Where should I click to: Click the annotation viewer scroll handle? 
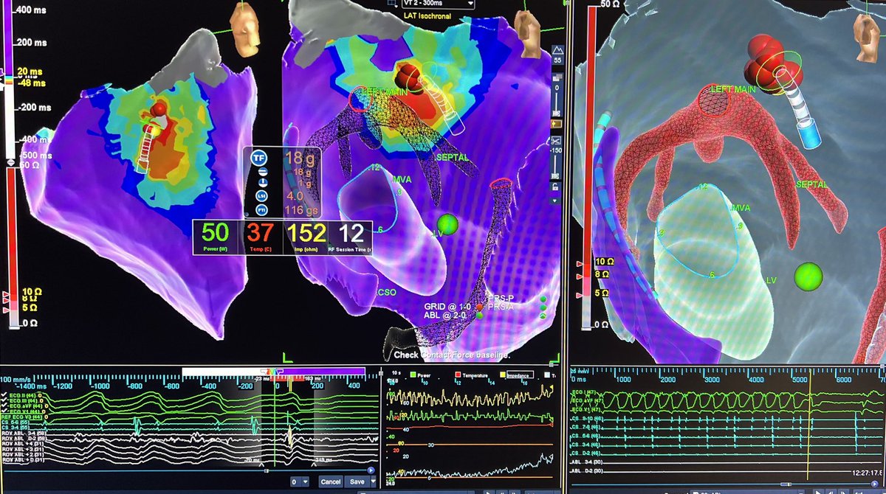[x=267, y=470]
